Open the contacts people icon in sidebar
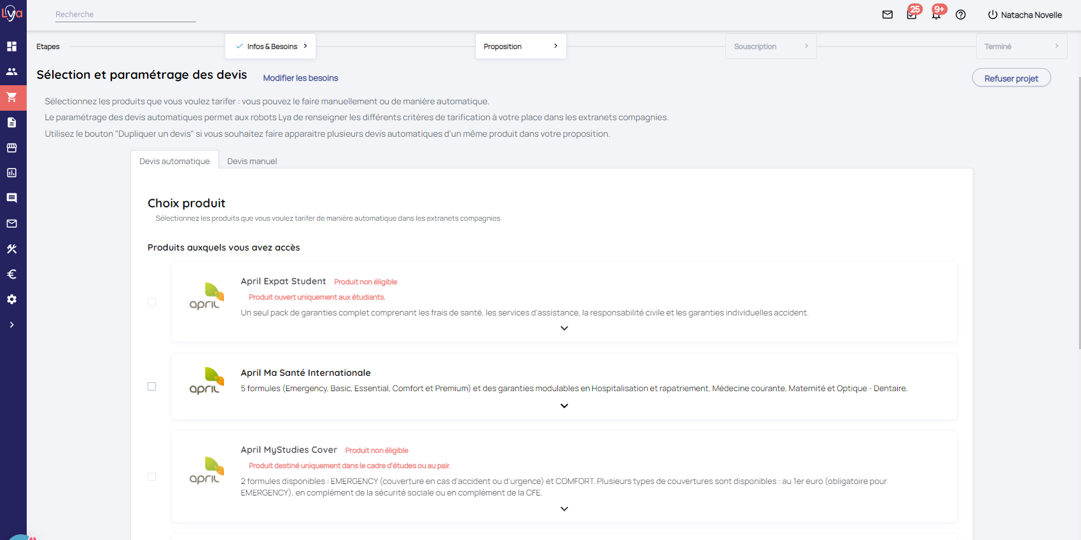The width and height of the screenshot is (1081, 540). [x=11, y=72]
